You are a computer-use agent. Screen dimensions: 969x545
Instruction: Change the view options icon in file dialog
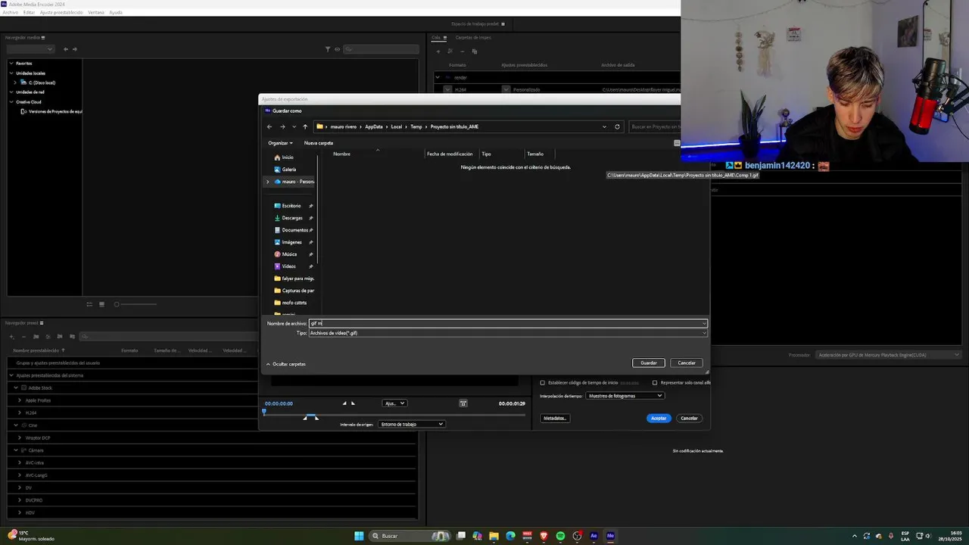(x=677, y=143)
